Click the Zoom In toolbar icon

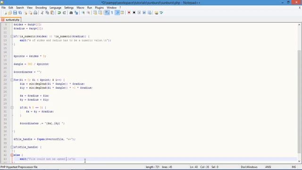pos(83,13)
